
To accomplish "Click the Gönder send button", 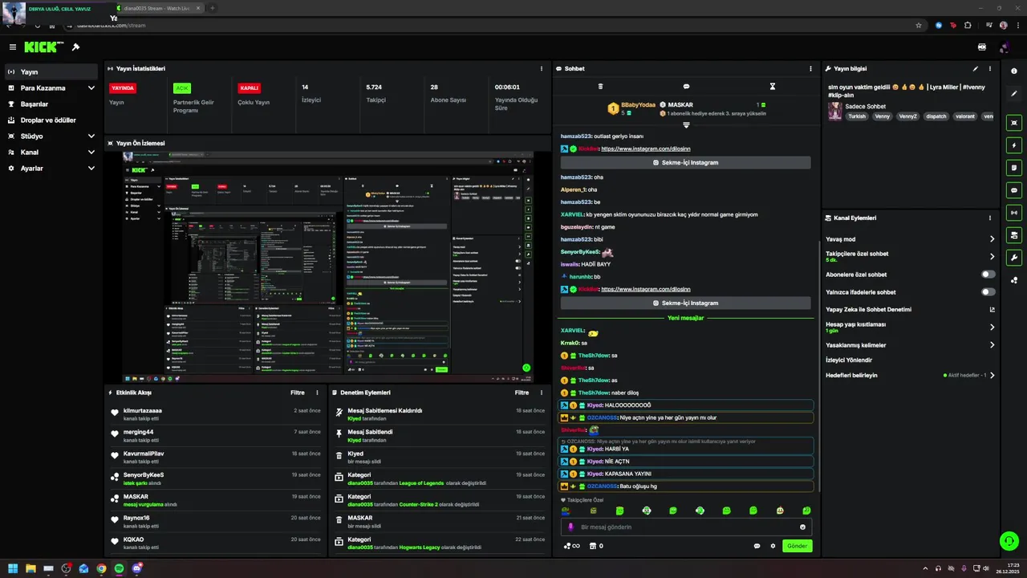I will click(x=797, y=546).
